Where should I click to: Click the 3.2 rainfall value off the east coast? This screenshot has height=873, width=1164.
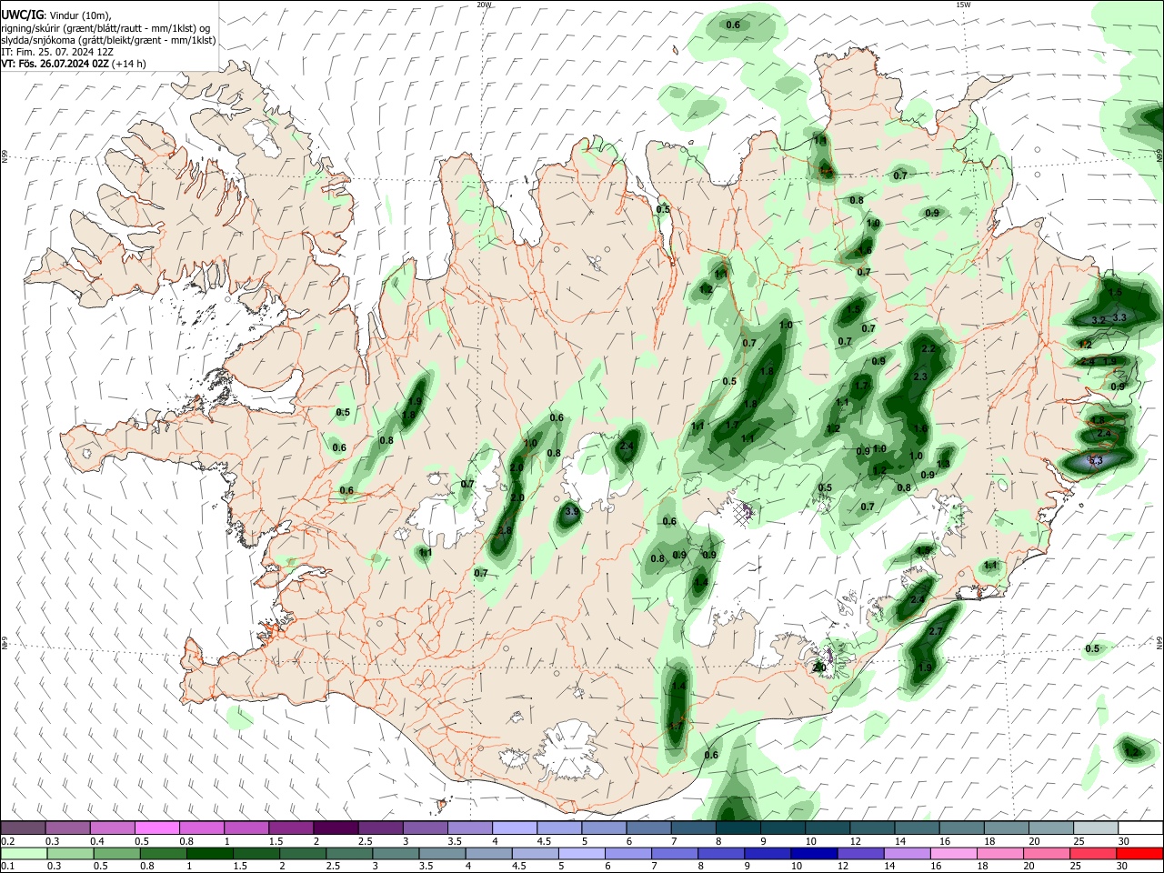[x=1098, y=320]
